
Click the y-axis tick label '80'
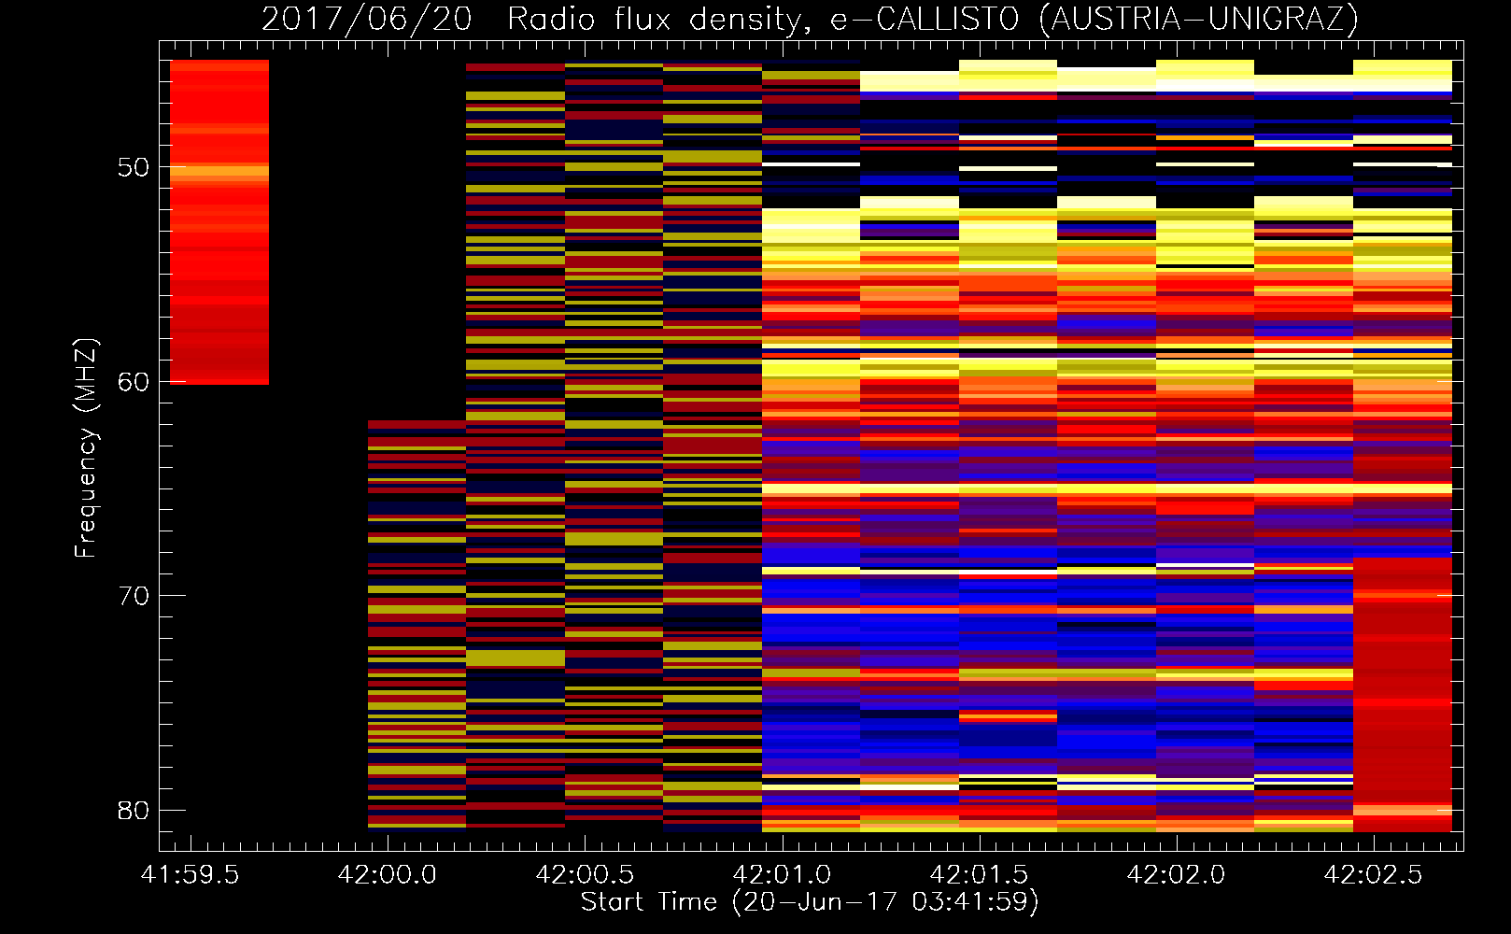[134, 811]
